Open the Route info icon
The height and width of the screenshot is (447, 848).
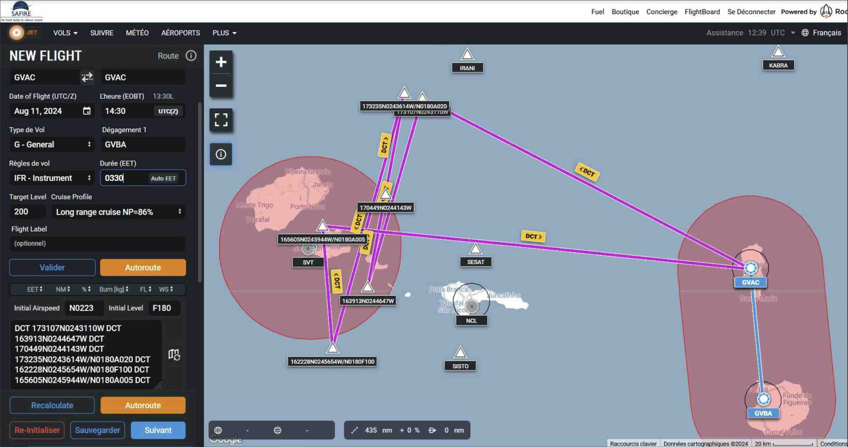pyautogui.click(x=191, y=56)
